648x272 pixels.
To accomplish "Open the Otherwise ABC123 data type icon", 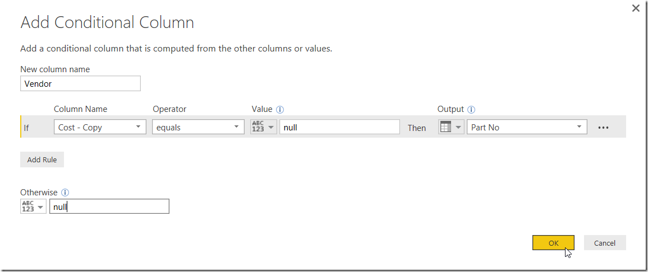I will [28, 207].
